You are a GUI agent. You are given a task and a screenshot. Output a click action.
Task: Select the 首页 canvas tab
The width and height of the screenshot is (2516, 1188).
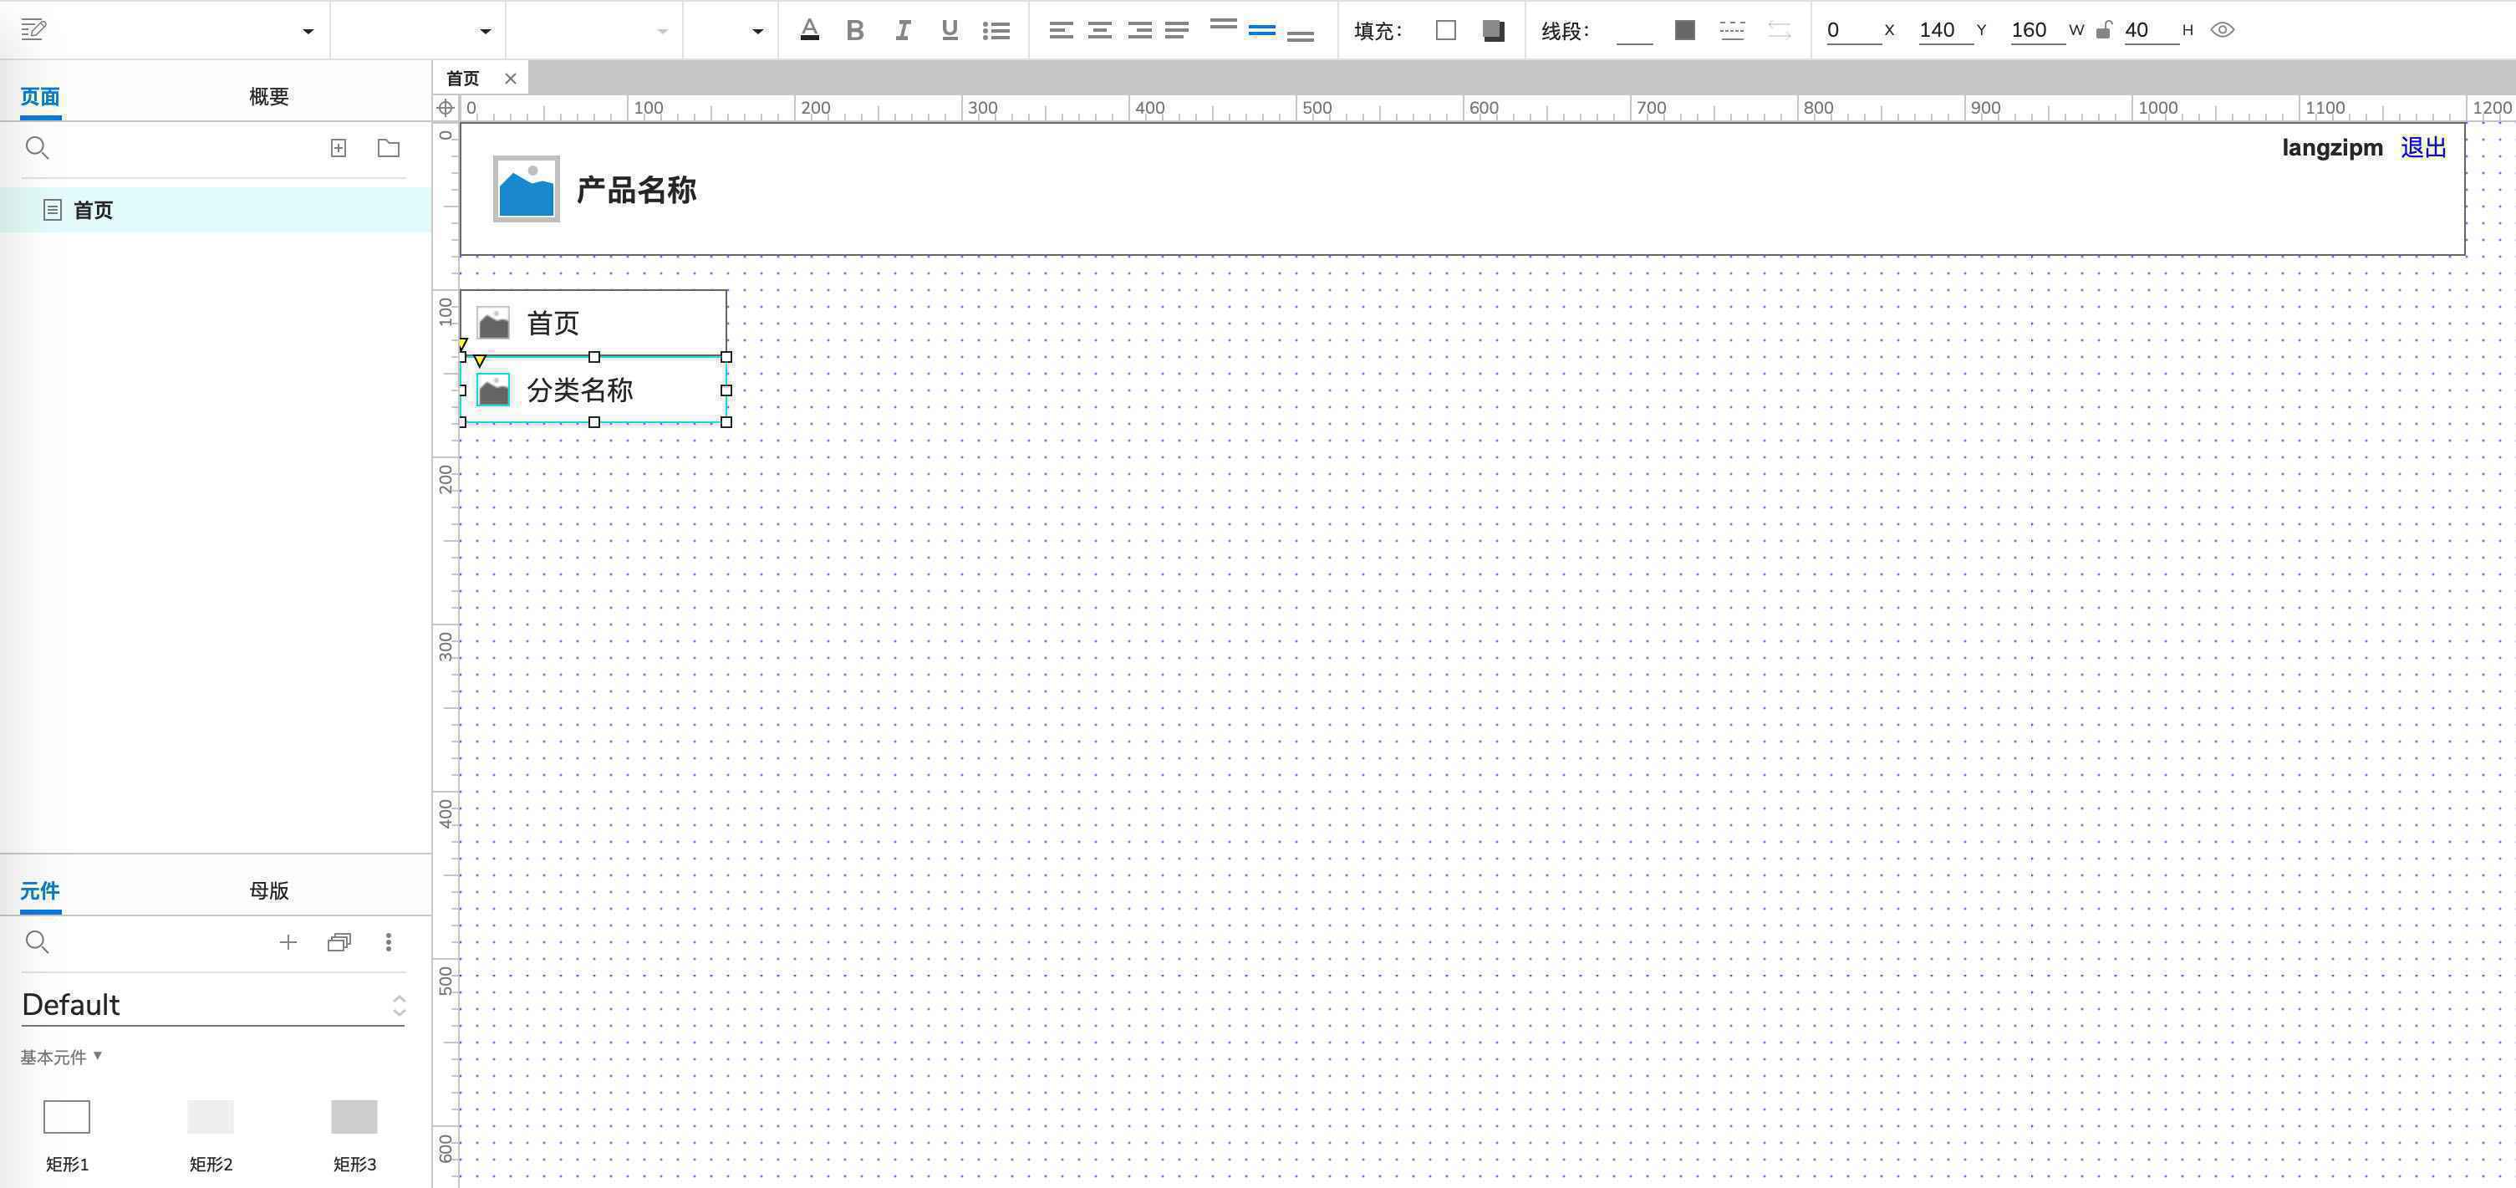[463, 78]
